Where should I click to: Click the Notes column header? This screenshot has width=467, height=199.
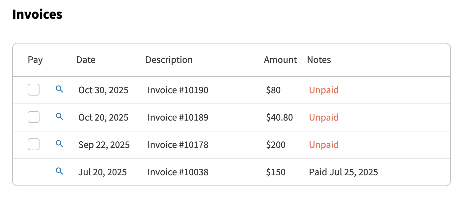[319, 60]
